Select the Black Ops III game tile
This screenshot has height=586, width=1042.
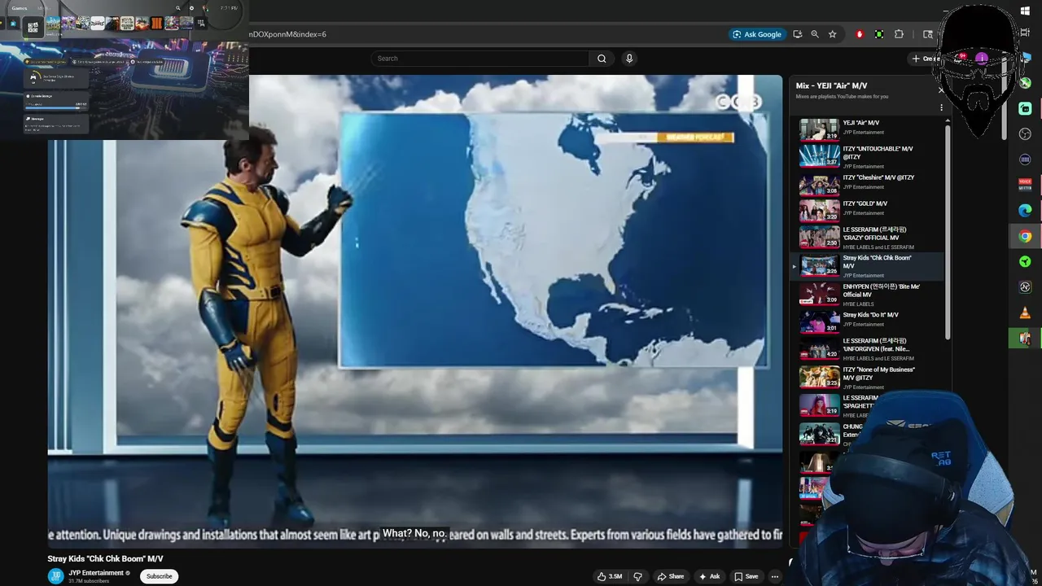156,24
